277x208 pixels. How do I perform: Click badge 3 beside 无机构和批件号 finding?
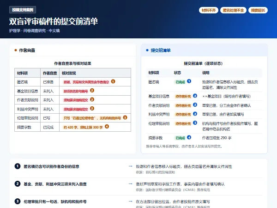coord(125,117)
